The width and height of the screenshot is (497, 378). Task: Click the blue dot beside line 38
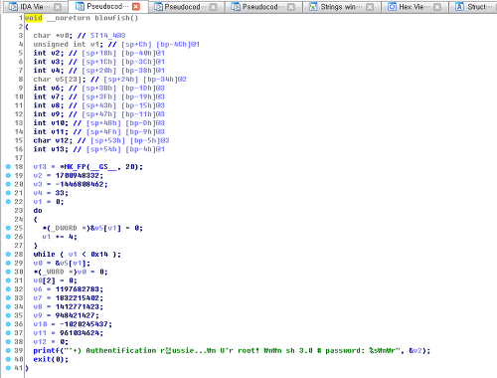(8, 341)
